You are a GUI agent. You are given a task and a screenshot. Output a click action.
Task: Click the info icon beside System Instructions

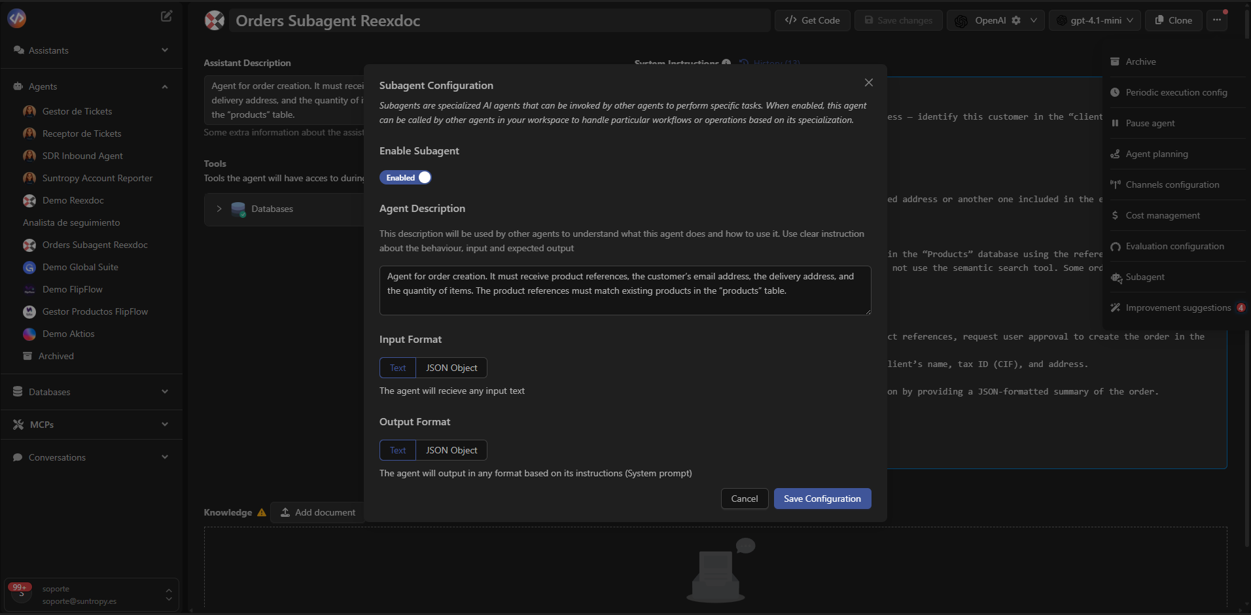[726, 62]
